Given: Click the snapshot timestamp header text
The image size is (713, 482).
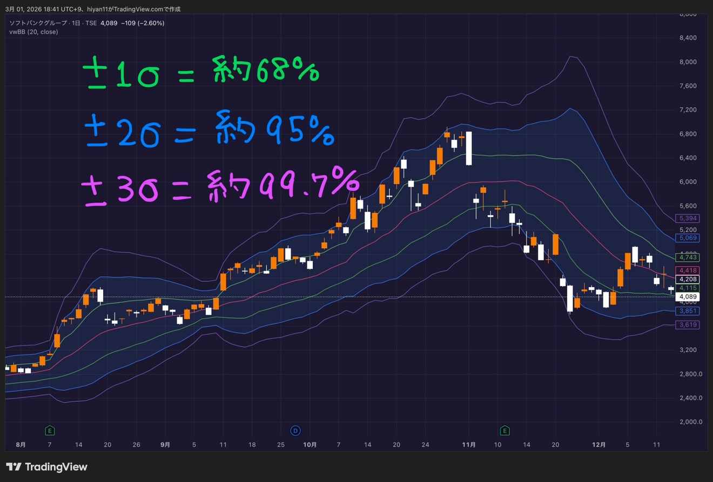Looking at the screenshot, I should point(93,9).
